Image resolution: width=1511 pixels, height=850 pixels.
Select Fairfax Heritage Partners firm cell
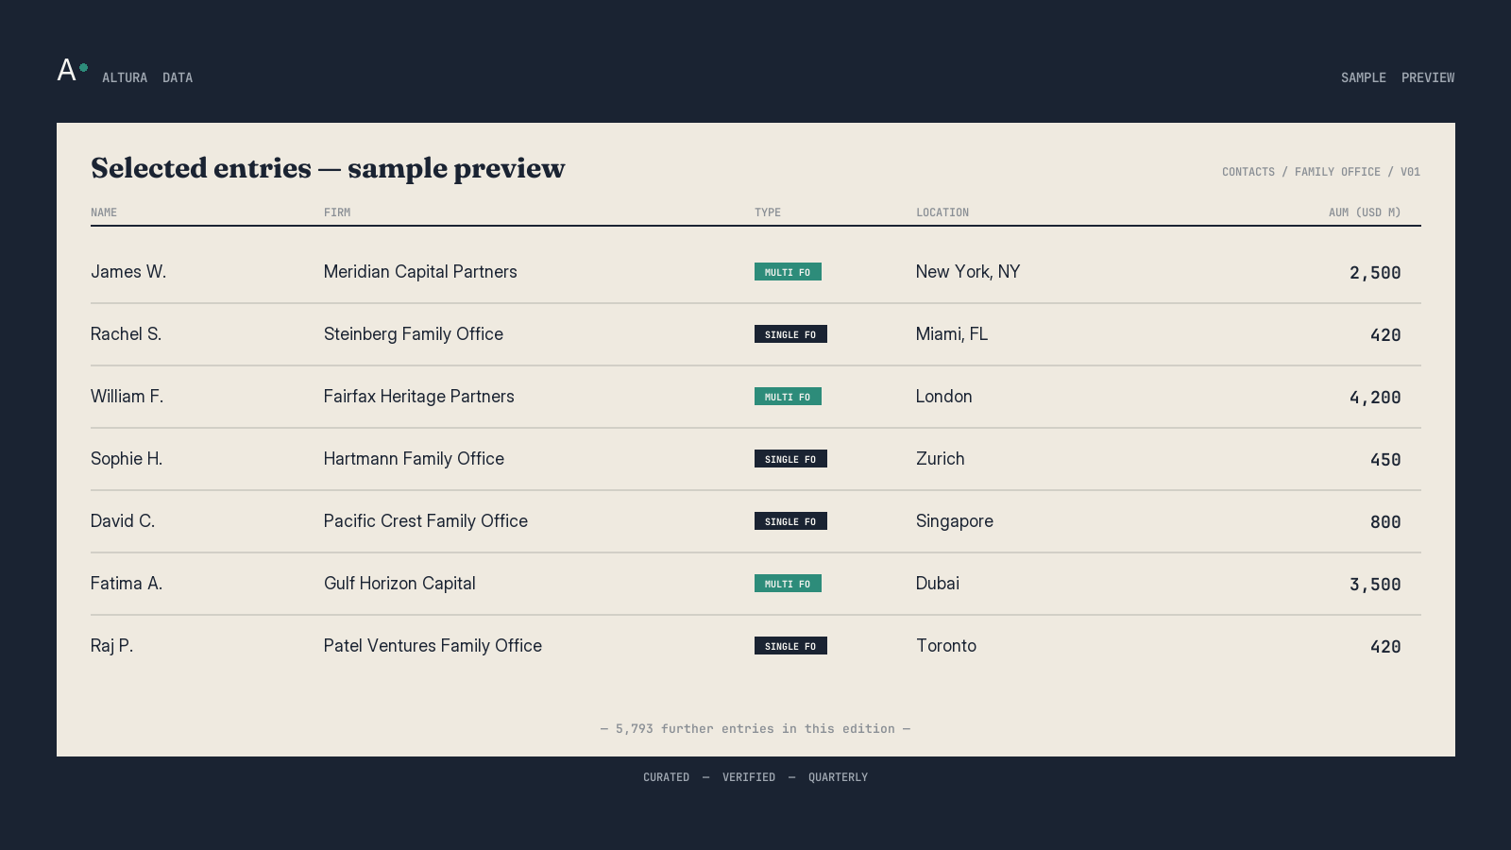419,397
